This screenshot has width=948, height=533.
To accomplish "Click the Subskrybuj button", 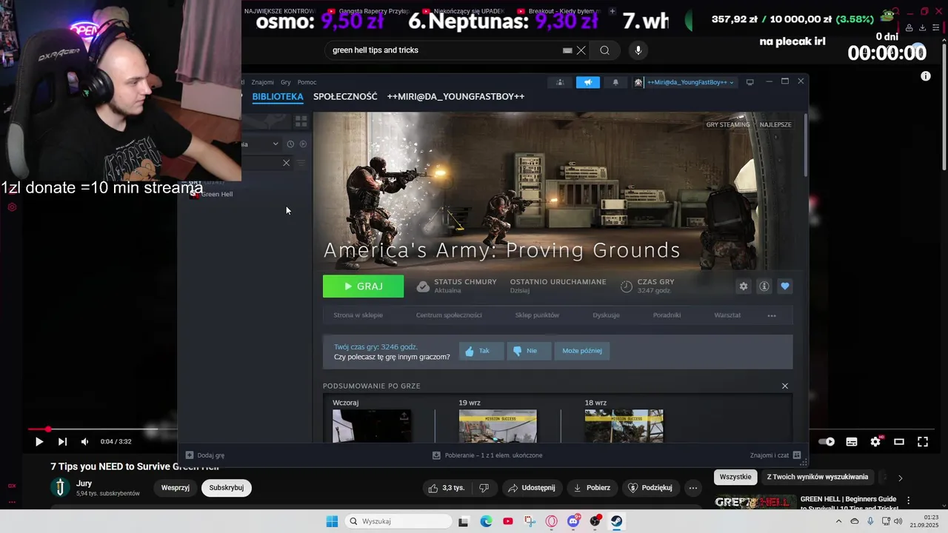I will pyautogui.click(x=227, y=488).
